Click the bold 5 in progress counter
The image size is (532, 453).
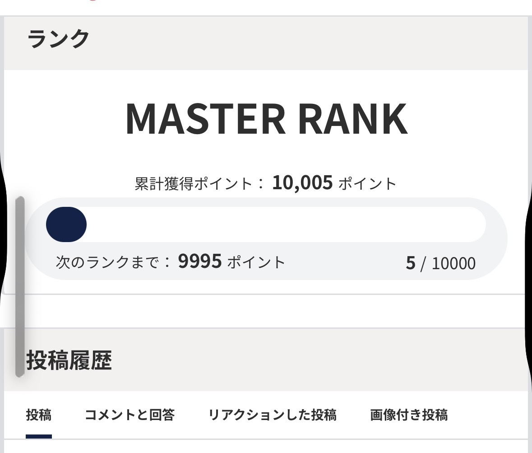410,263
